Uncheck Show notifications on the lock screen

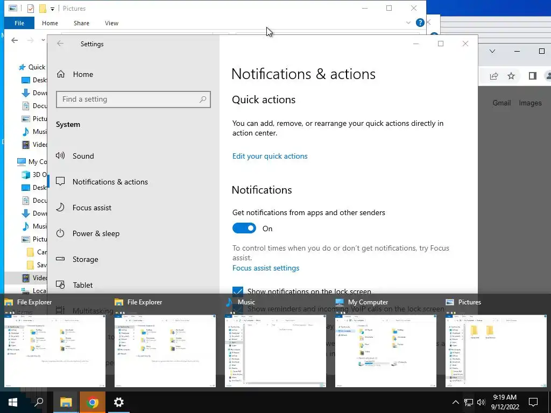pyautogui.click(x=238, y=291)
